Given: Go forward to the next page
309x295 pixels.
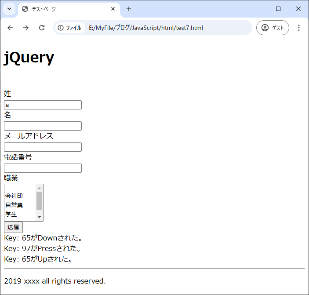Looking at the screenshot, I should tap(26, 28).
